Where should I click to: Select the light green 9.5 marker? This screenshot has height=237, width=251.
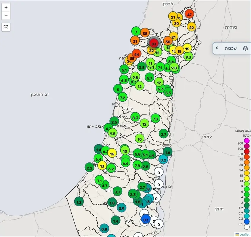tap(113, 133)
